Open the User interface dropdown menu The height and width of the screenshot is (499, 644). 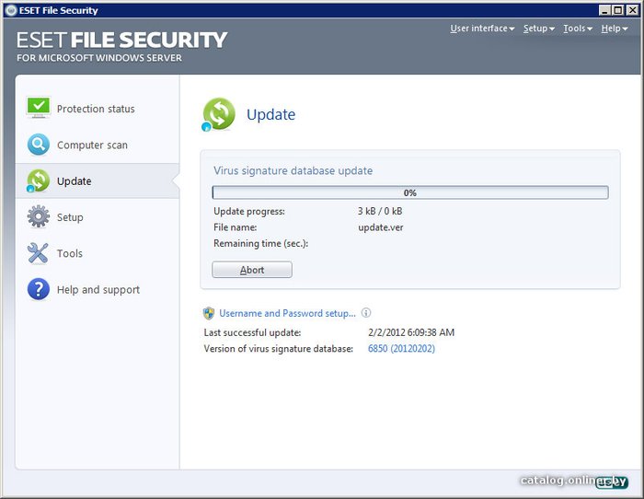click(482, 29)
